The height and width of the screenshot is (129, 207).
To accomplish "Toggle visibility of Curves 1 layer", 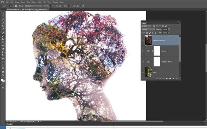I will pos(143,51).
